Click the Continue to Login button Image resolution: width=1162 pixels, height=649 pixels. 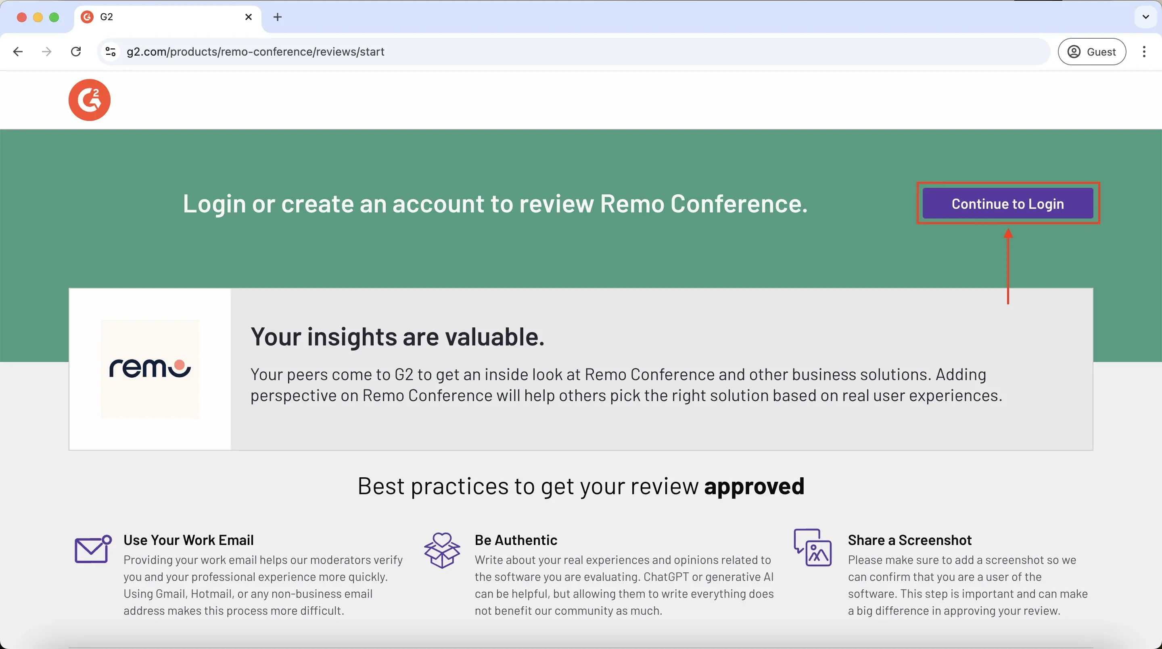(1008, 204)
